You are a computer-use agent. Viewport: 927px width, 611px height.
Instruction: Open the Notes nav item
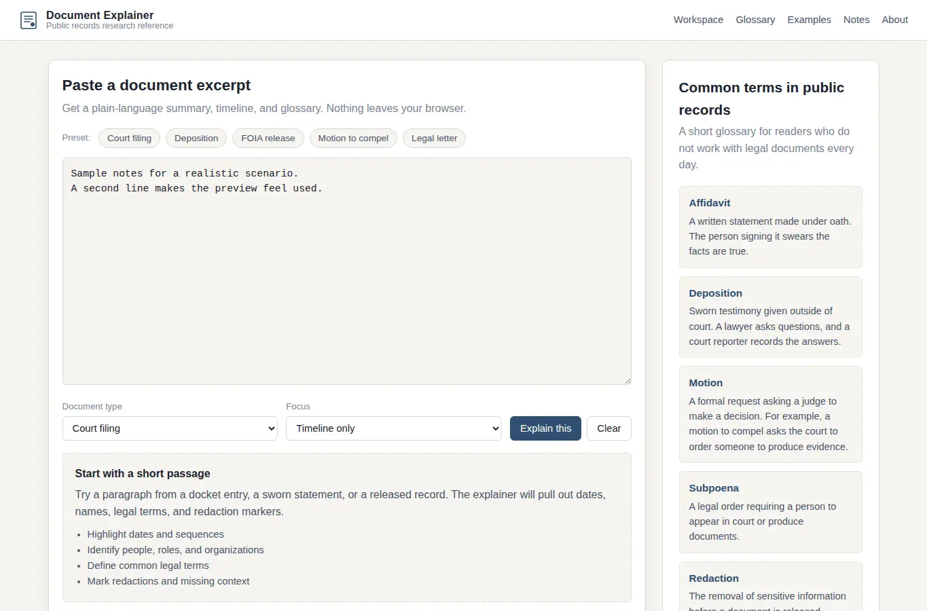click(856, 20)
